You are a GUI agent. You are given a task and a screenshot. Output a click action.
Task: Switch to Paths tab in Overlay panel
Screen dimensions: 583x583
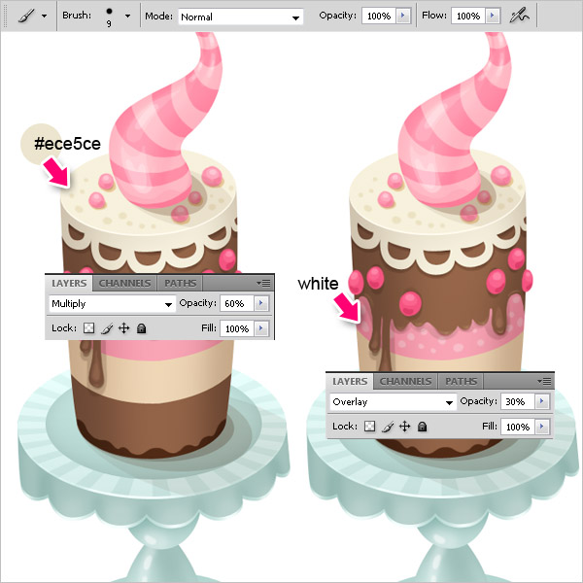[x=461, y=382]
